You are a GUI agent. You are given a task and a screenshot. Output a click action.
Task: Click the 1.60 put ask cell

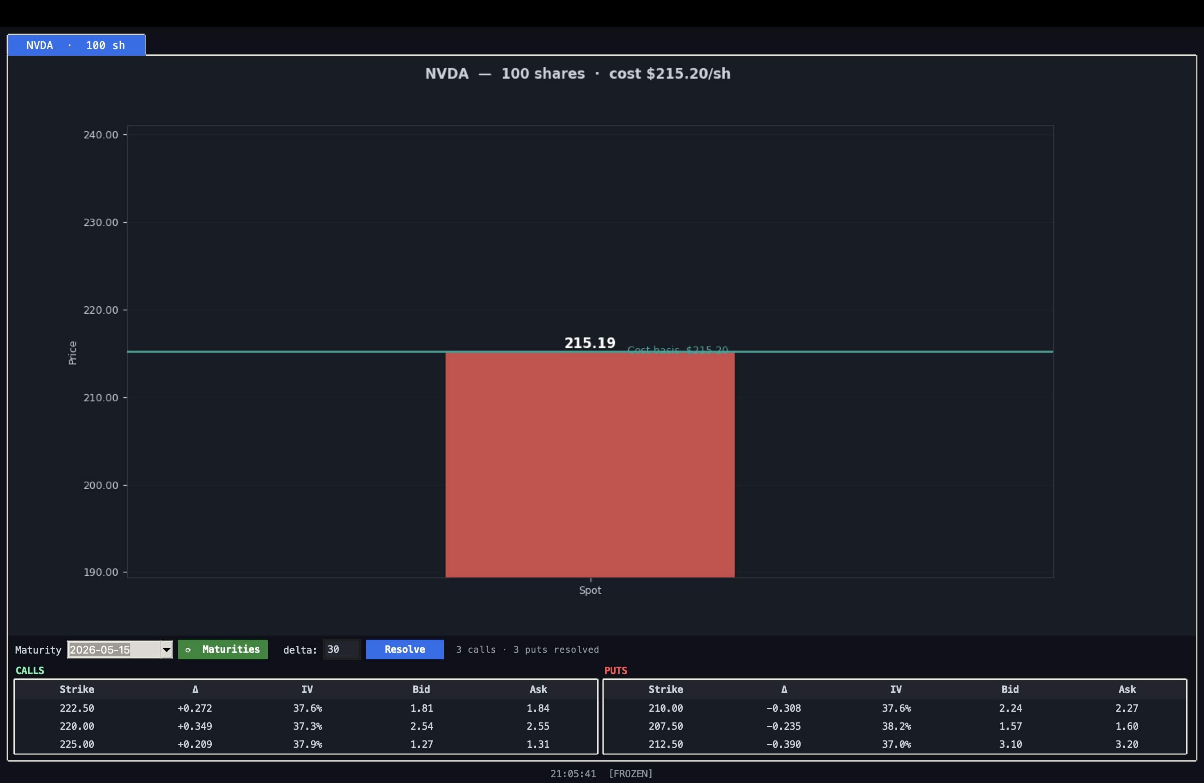[x=1127, y=726]
